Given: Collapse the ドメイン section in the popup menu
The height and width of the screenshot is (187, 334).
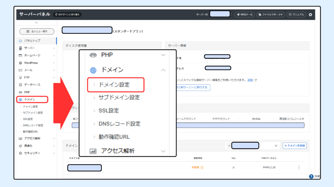Looking at the screenshot, I should click(163, 69).
